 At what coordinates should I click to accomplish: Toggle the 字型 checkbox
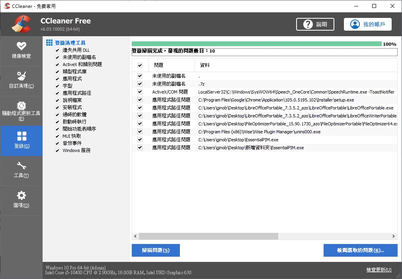(x=57, y=86)
